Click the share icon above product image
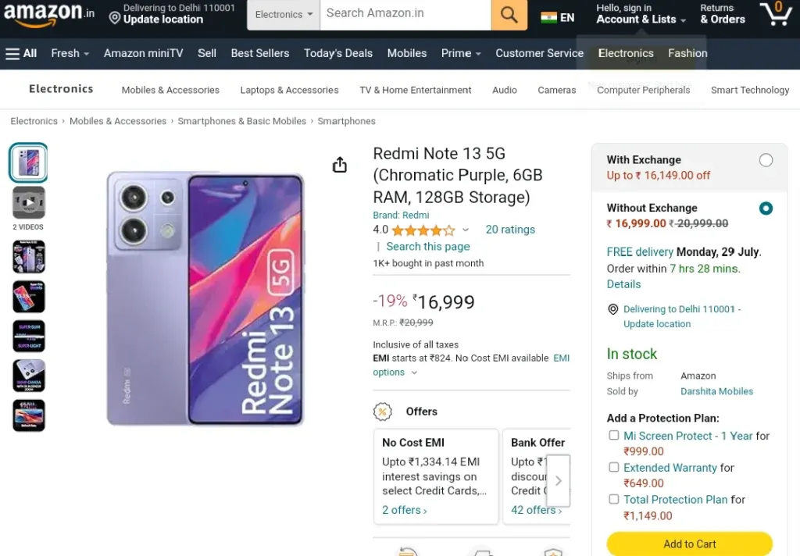Screen dimensions: 800x556 pyautogui.click(x=339, y=165)
